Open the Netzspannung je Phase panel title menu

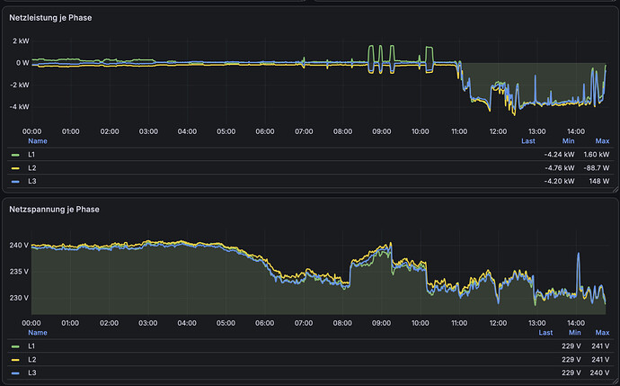click(x=54, y=210)
